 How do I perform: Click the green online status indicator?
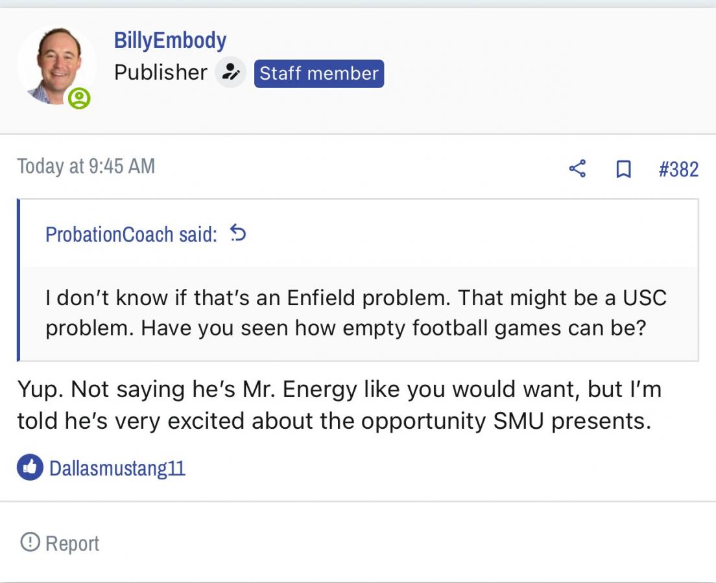[80, 98]
